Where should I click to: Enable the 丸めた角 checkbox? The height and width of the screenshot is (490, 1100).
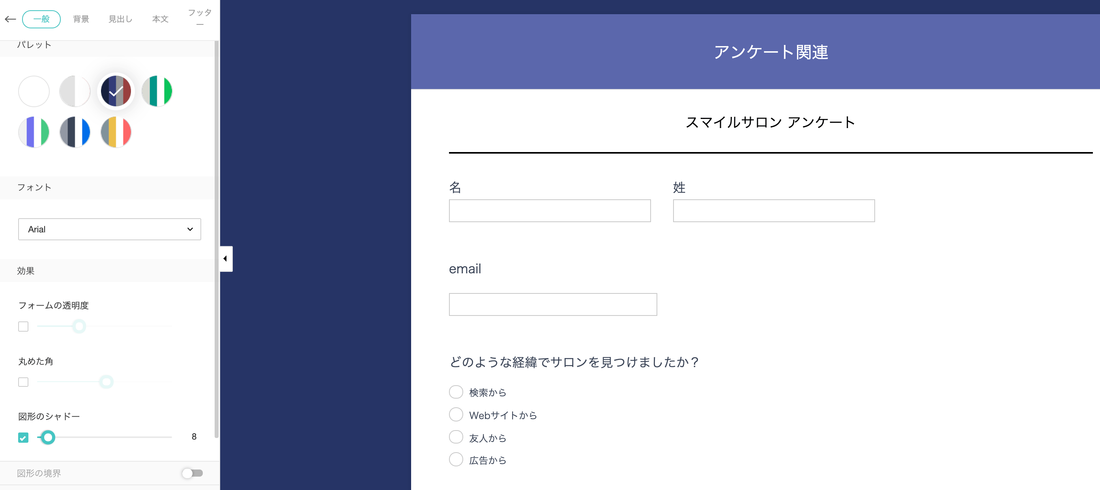pos(24,382)
